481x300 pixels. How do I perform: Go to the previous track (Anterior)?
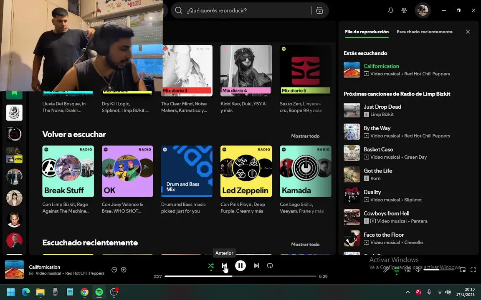coord(225,266)
